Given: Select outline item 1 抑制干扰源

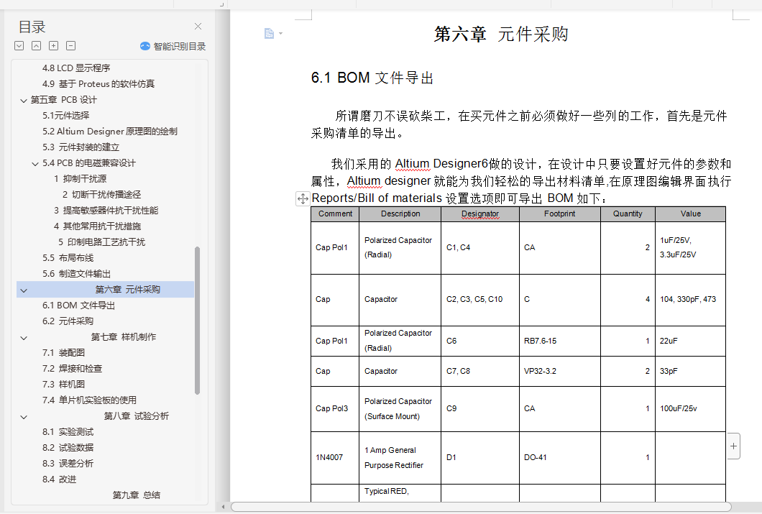Looking at the screenshot, I should pyautogui.click(x=81, y=178).
